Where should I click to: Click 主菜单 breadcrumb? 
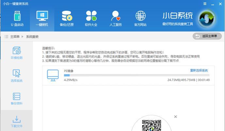click(x=15, y=37)
